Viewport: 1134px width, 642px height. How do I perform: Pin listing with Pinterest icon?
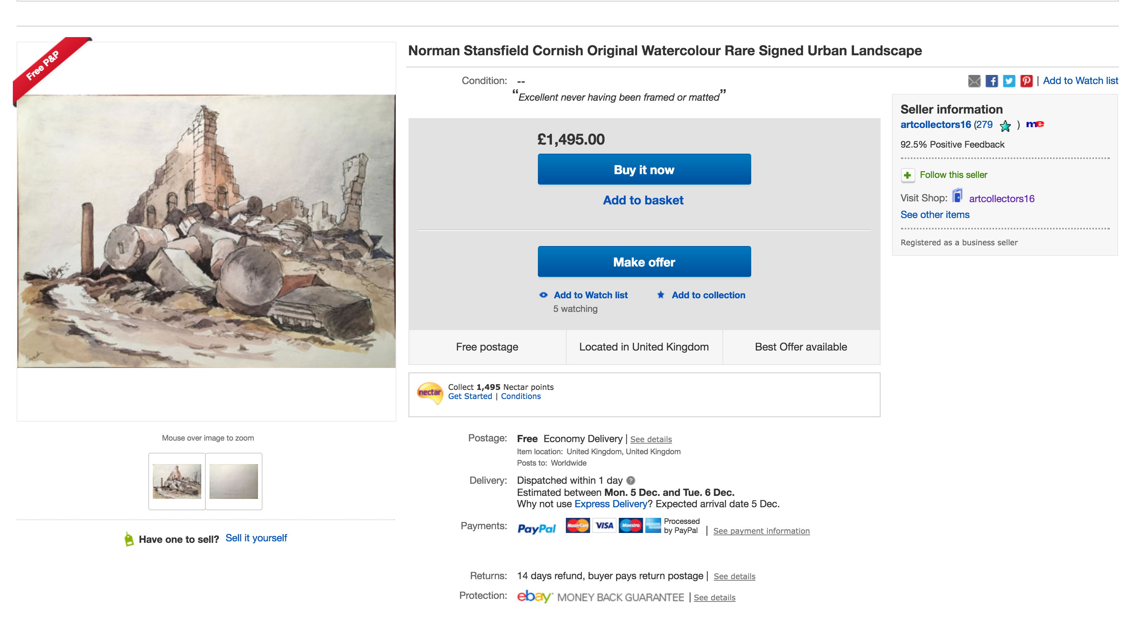coord(1026,81)
